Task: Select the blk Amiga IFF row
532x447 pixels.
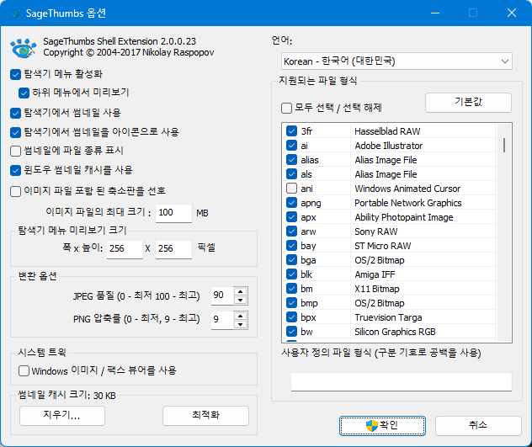Action: coord(389,274)
